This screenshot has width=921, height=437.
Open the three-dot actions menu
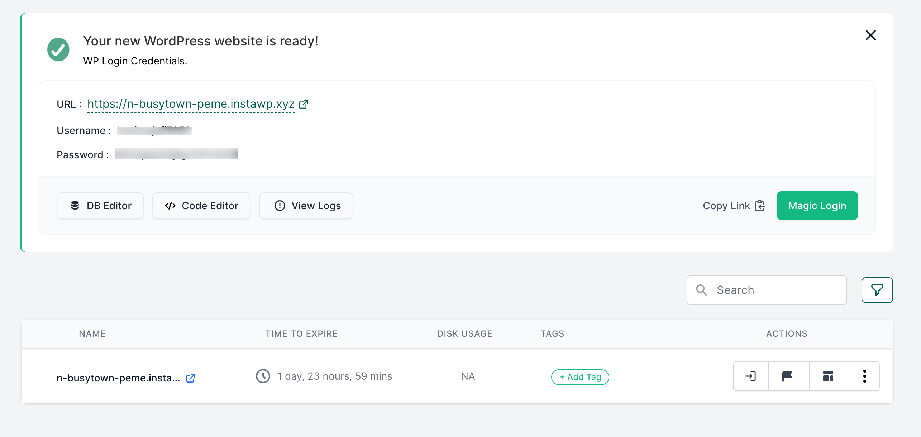pyautogui.click(x=865, y=376)
